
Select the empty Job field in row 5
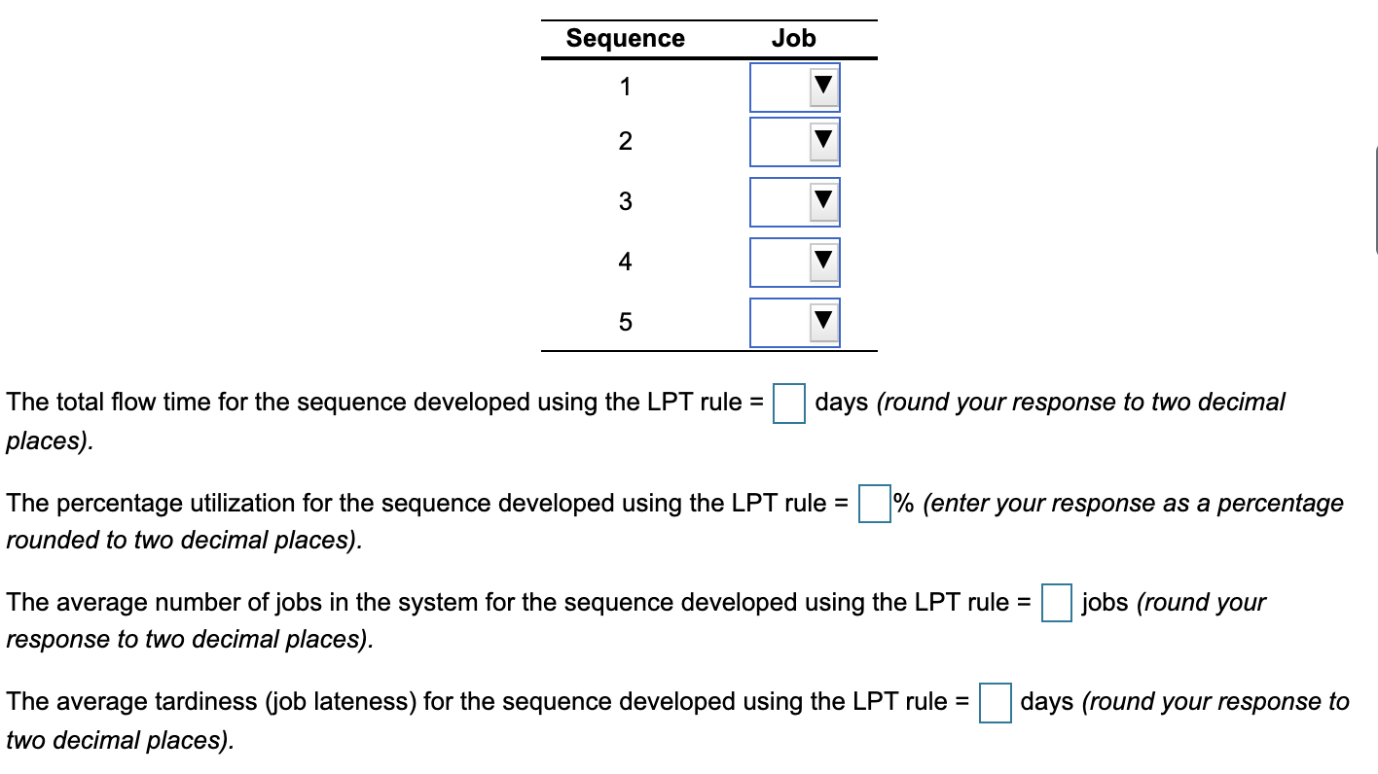point(779,322)
